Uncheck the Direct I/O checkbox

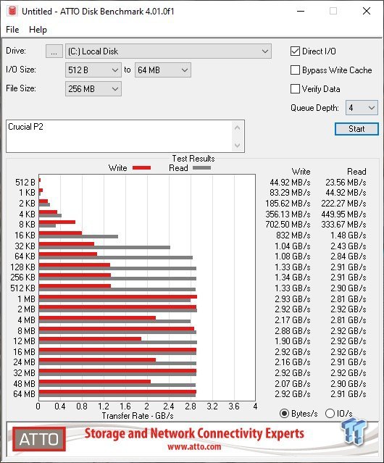[x=295, y=51]
